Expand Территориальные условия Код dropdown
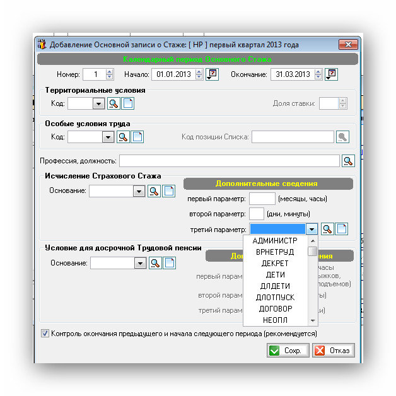The width and height of the screenshot is (396, 396). [98, 104]
